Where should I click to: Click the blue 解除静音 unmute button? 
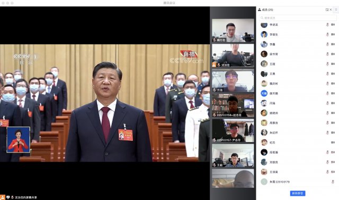point(298,193)
